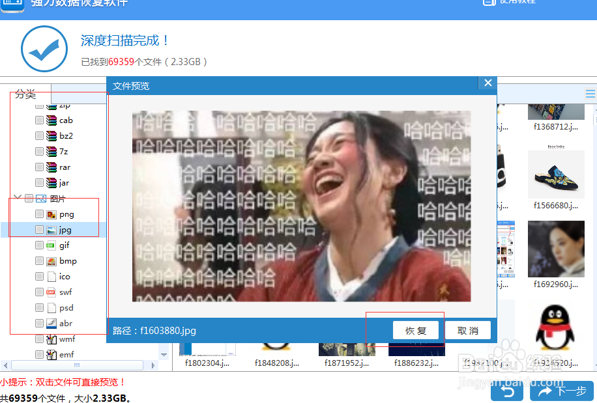The image size is (597, 403).
Task: Click the 分类 category tab
Action: pos(25,94)
